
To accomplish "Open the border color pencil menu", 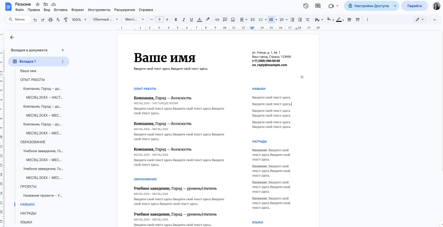I will click(340, 19).
